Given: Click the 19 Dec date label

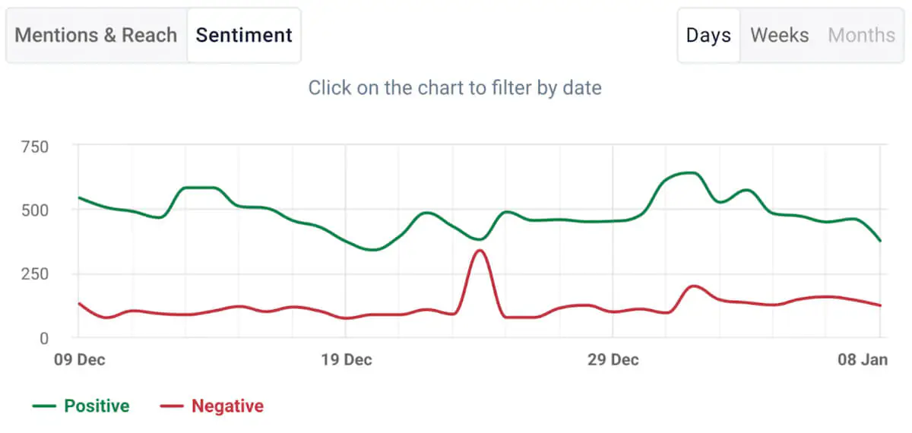Looking at the screenshot, I should pos(347,360).
